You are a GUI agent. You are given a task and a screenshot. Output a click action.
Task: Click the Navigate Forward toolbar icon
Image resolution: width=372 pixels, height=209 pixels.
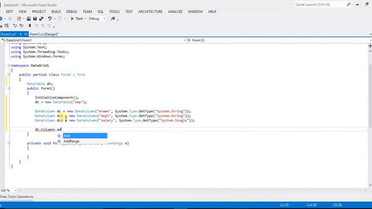10,19
